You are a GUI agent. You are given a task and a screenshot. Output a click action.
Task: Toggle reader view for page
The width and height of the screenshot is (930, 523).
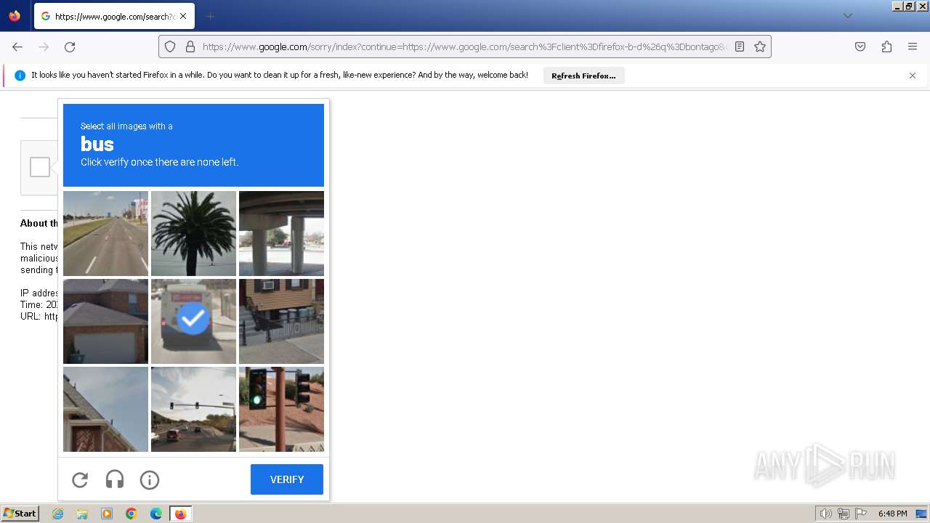pos(740,46)
